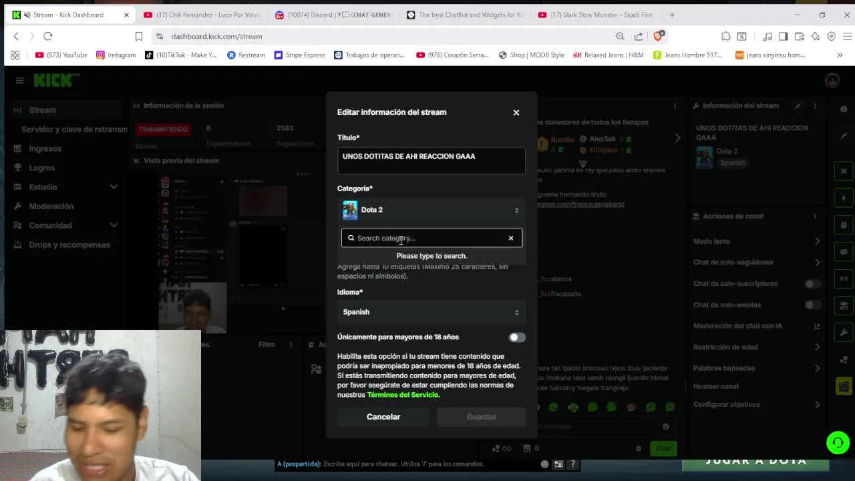Click the browser address bar URL
Viewport: 855px width, 481px height.
point(216,36)
